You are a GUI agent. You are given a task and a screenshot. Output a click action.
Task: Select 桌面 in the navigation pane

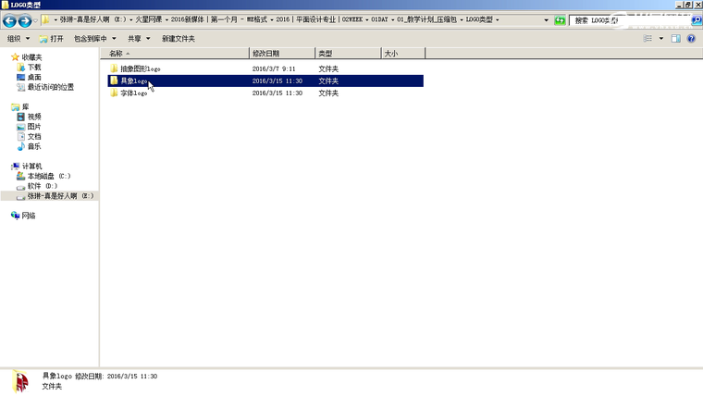(34, 78)
